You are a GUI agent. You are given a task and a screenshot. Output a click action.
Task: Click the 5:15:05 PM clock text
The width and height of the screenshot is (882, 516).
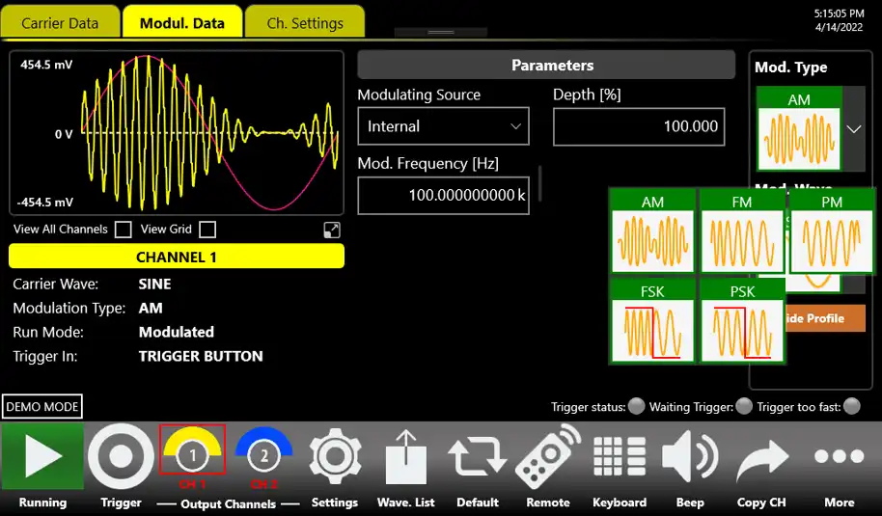coord(839,14)
